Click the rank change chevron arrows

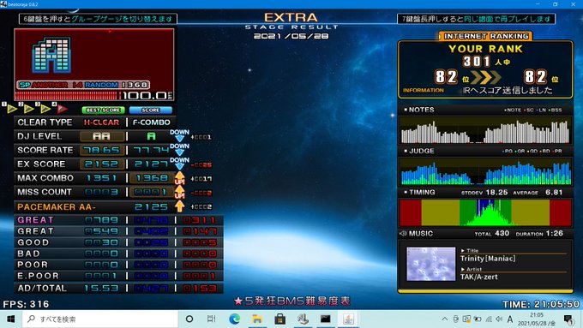coord(487,77)
